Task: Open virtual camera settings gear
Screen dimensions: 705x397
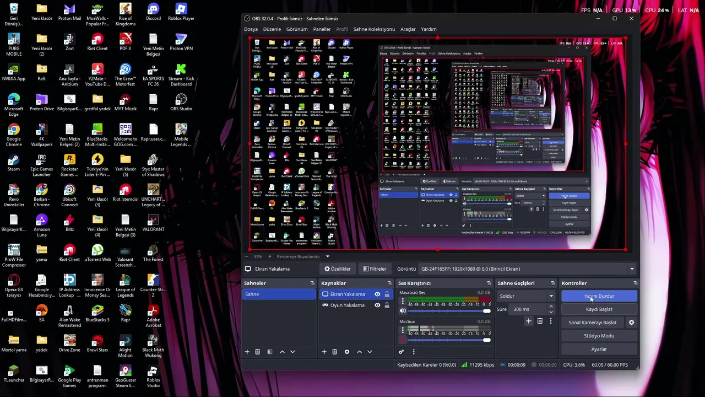Action: click(631, 323)
